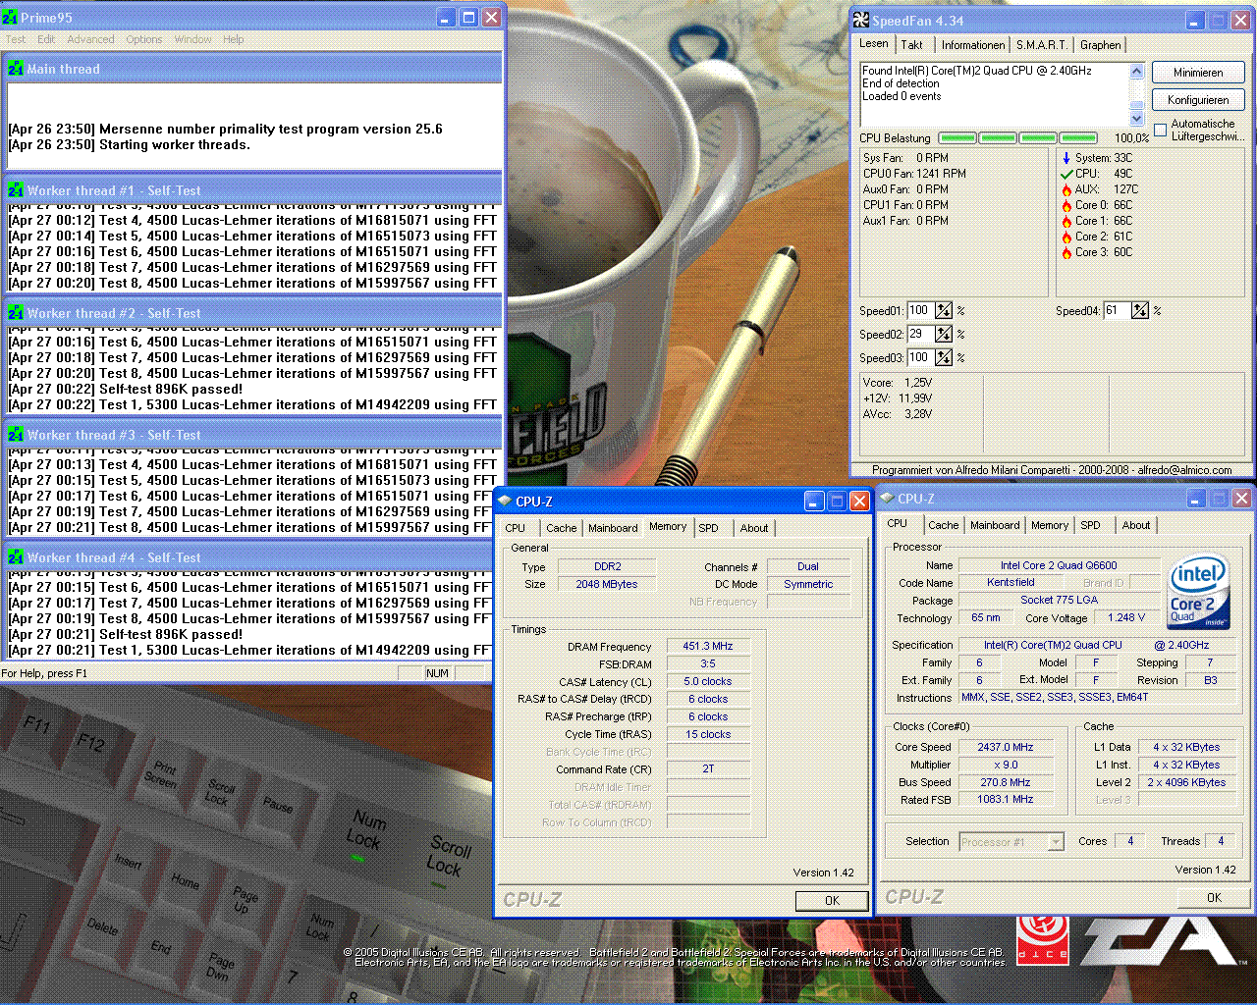
Task: Click the Speed04 percentage field in SpeedFan
Action: pyautogui.click(x=1117, y=310)
